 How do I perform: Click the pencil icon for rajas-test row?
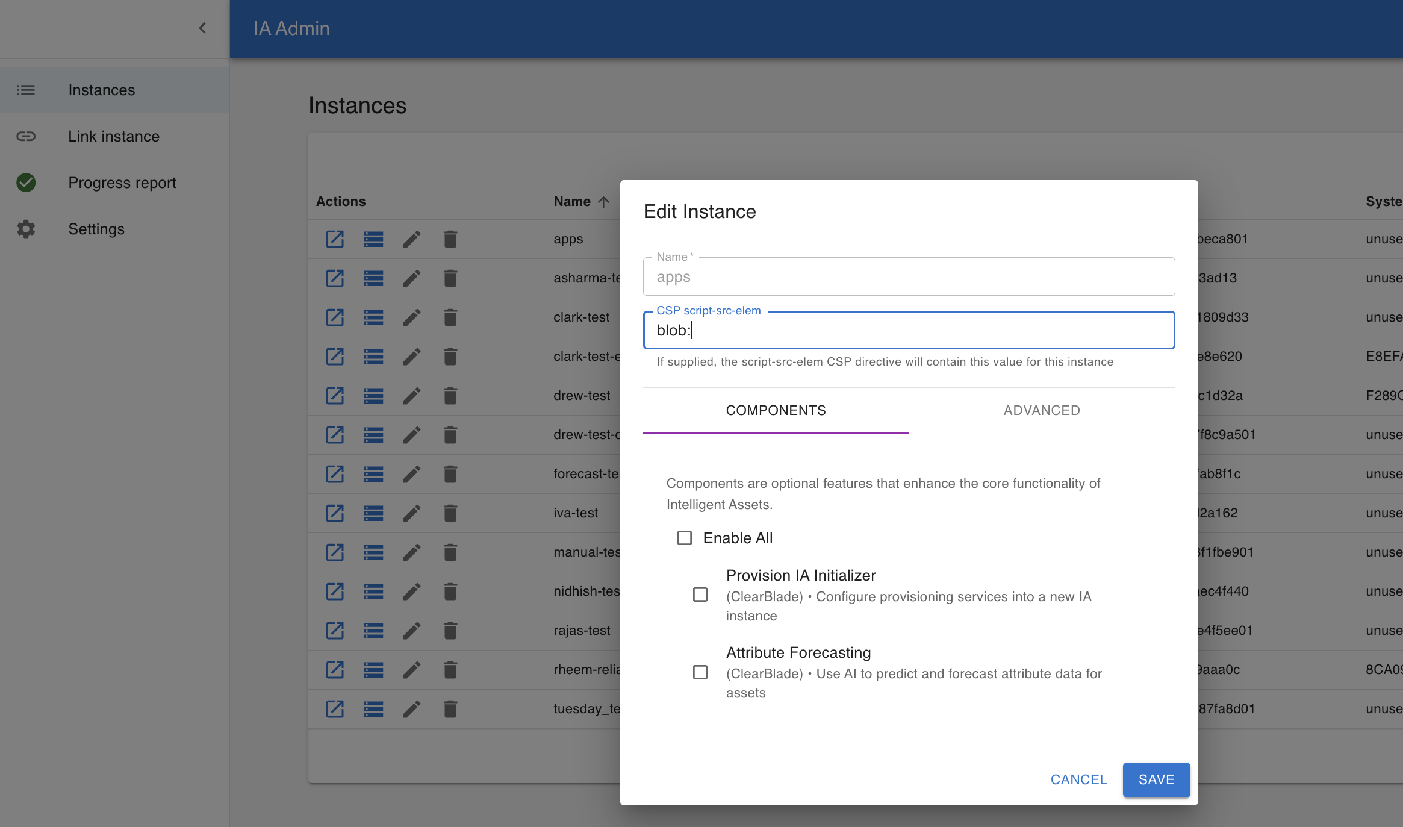click(412, 631)
